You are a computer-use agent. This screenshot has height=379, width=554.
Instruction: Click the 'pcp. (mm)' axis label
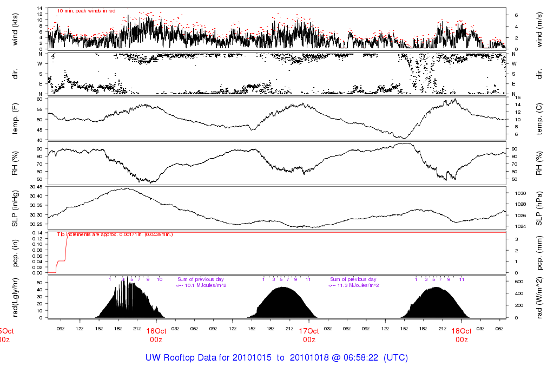pos(539,254)
